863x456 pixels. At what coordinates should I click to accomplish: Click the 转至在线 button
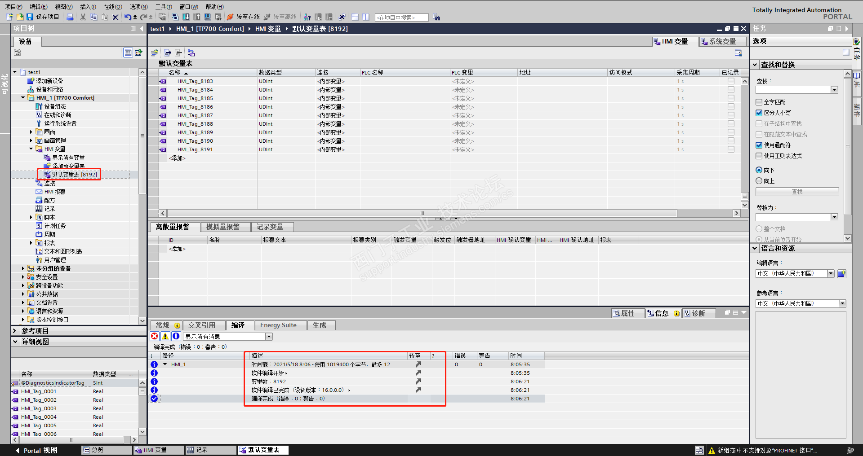click(x=243, y=17)
